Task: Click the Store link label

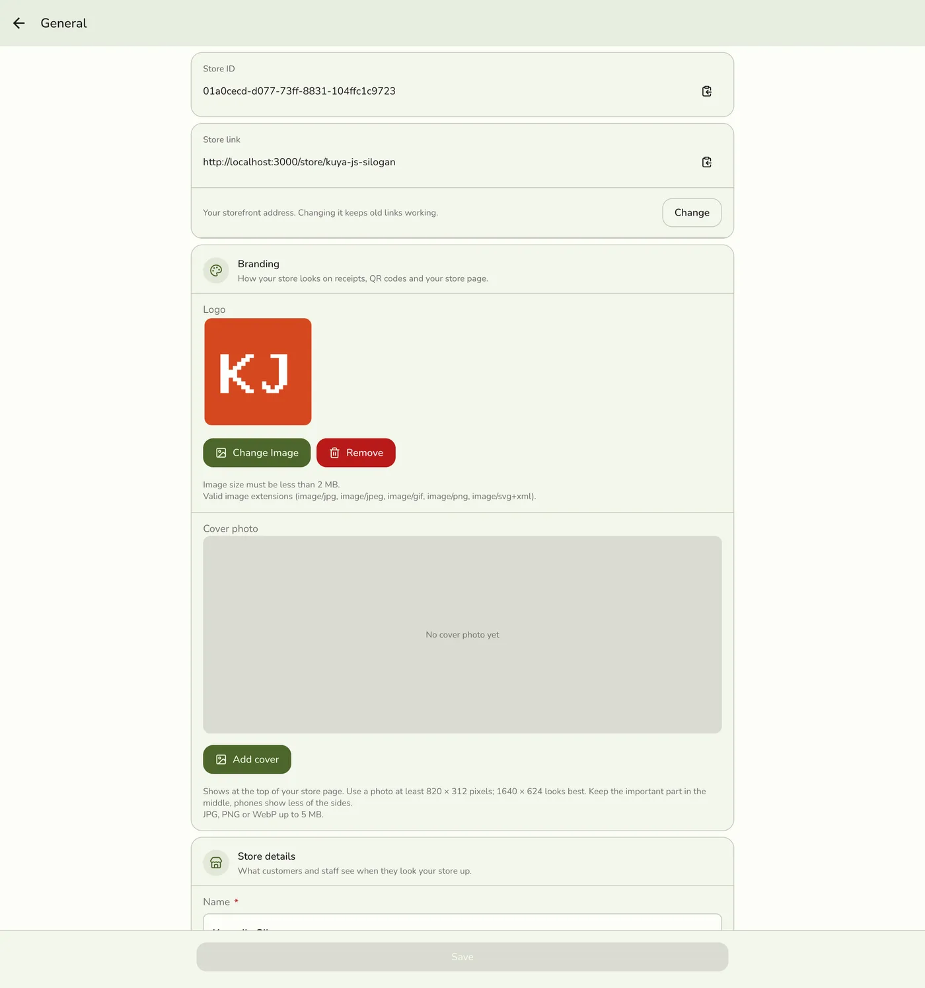Action: [x=221, y=140]
